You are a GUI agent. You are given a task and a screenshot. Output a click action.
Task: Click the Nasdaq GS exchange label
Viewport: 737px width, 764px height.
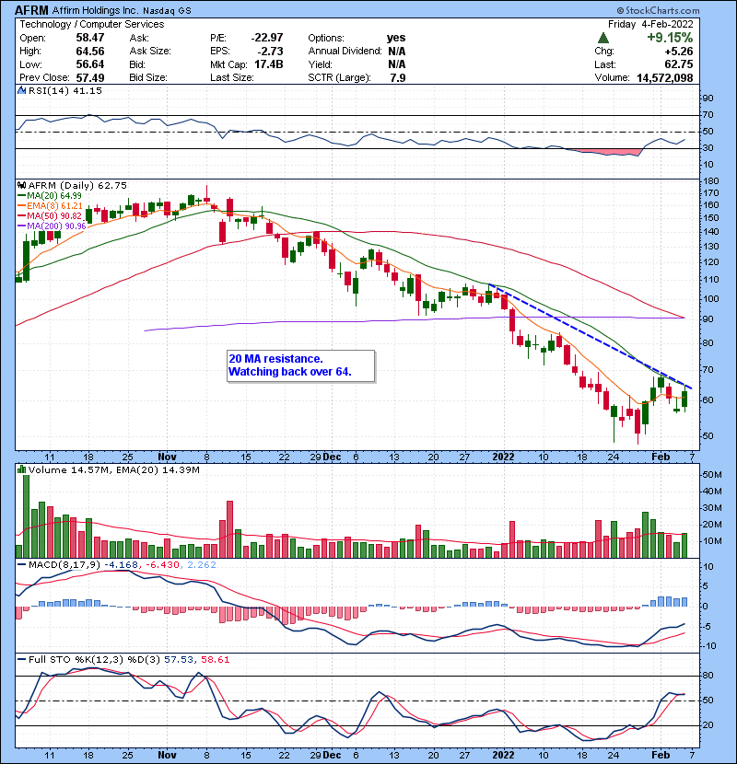point(167,11)
